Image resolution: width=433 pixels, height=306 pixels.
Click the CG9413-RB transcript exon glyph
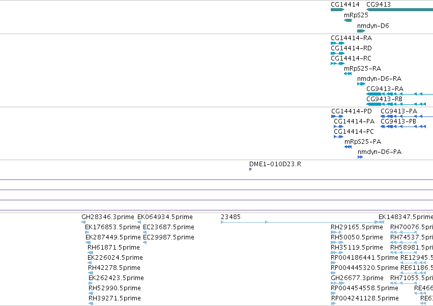[x=374, y=104]
